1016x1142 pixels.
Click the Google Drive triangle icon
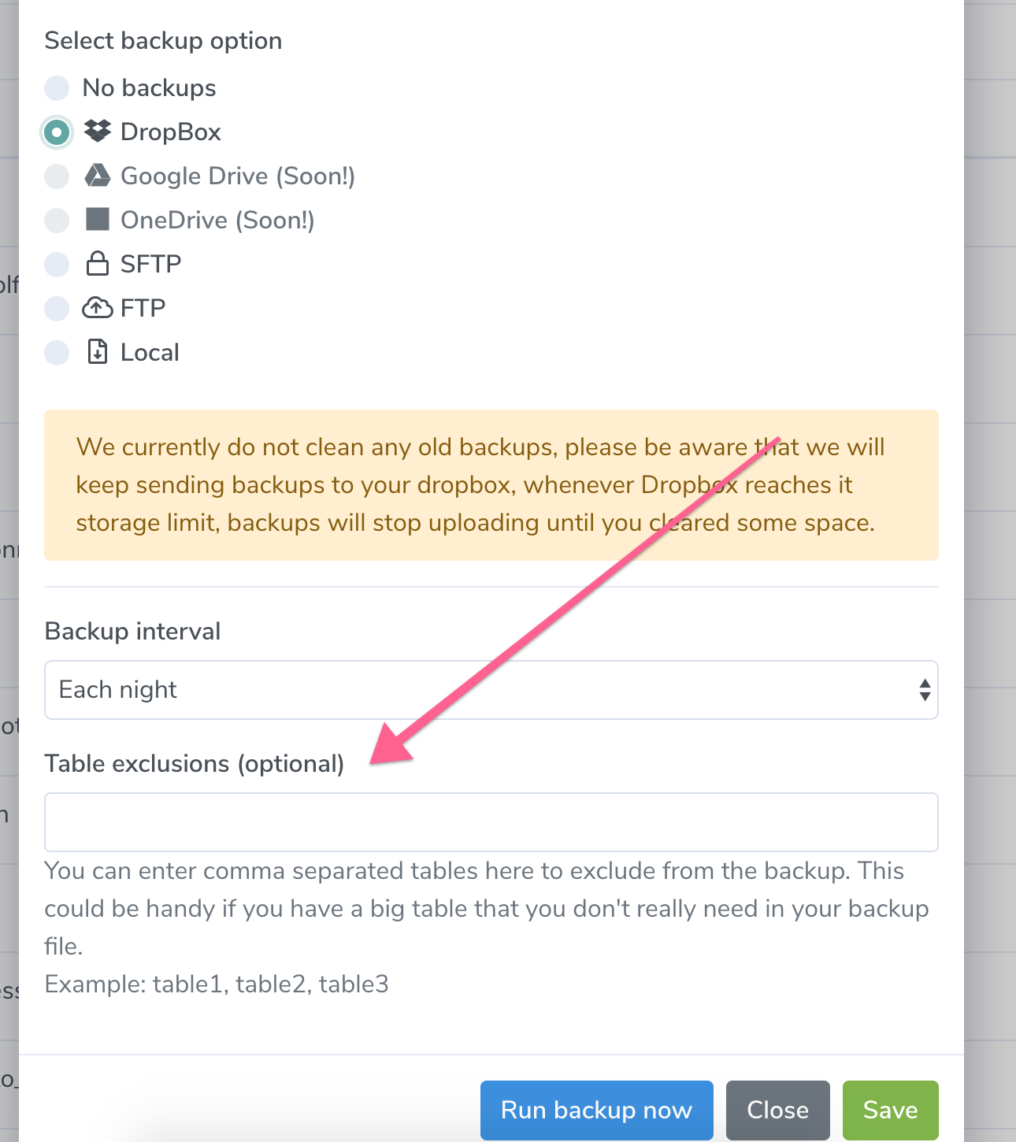click(x=98, y=175)
